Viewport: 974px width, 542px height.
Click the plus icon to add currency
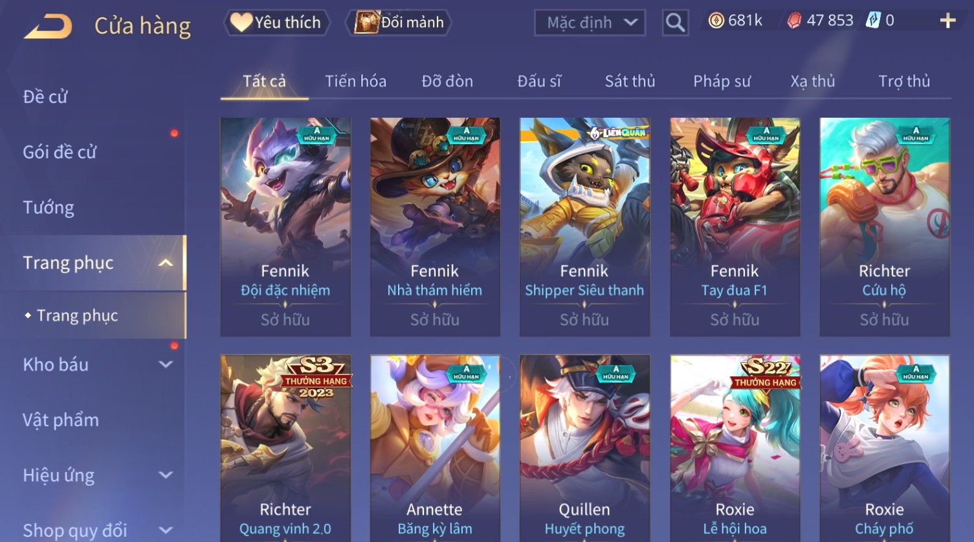tap(947, 21)
